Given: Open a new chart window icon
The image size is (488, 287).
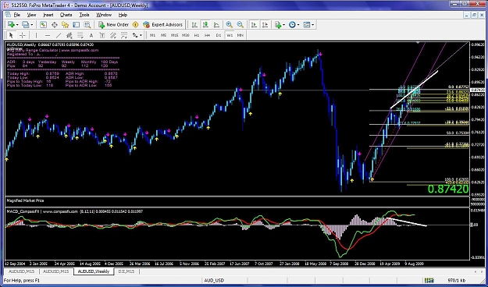Looking at the screenshot, I should (x=11, y=24).
